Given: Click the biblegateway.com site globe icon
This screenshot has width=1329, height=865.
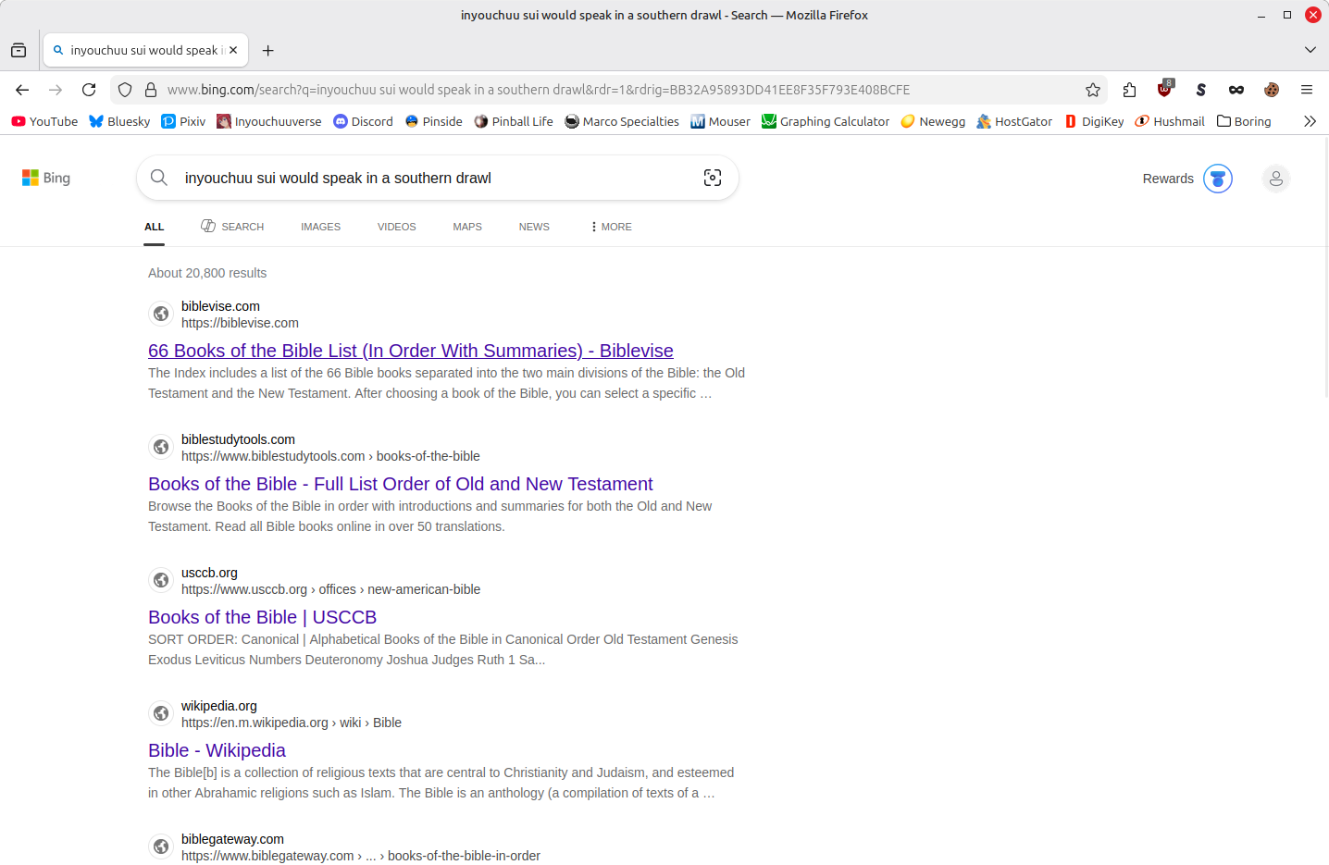Looking at the screenshot, I should (x=161, y=846).
